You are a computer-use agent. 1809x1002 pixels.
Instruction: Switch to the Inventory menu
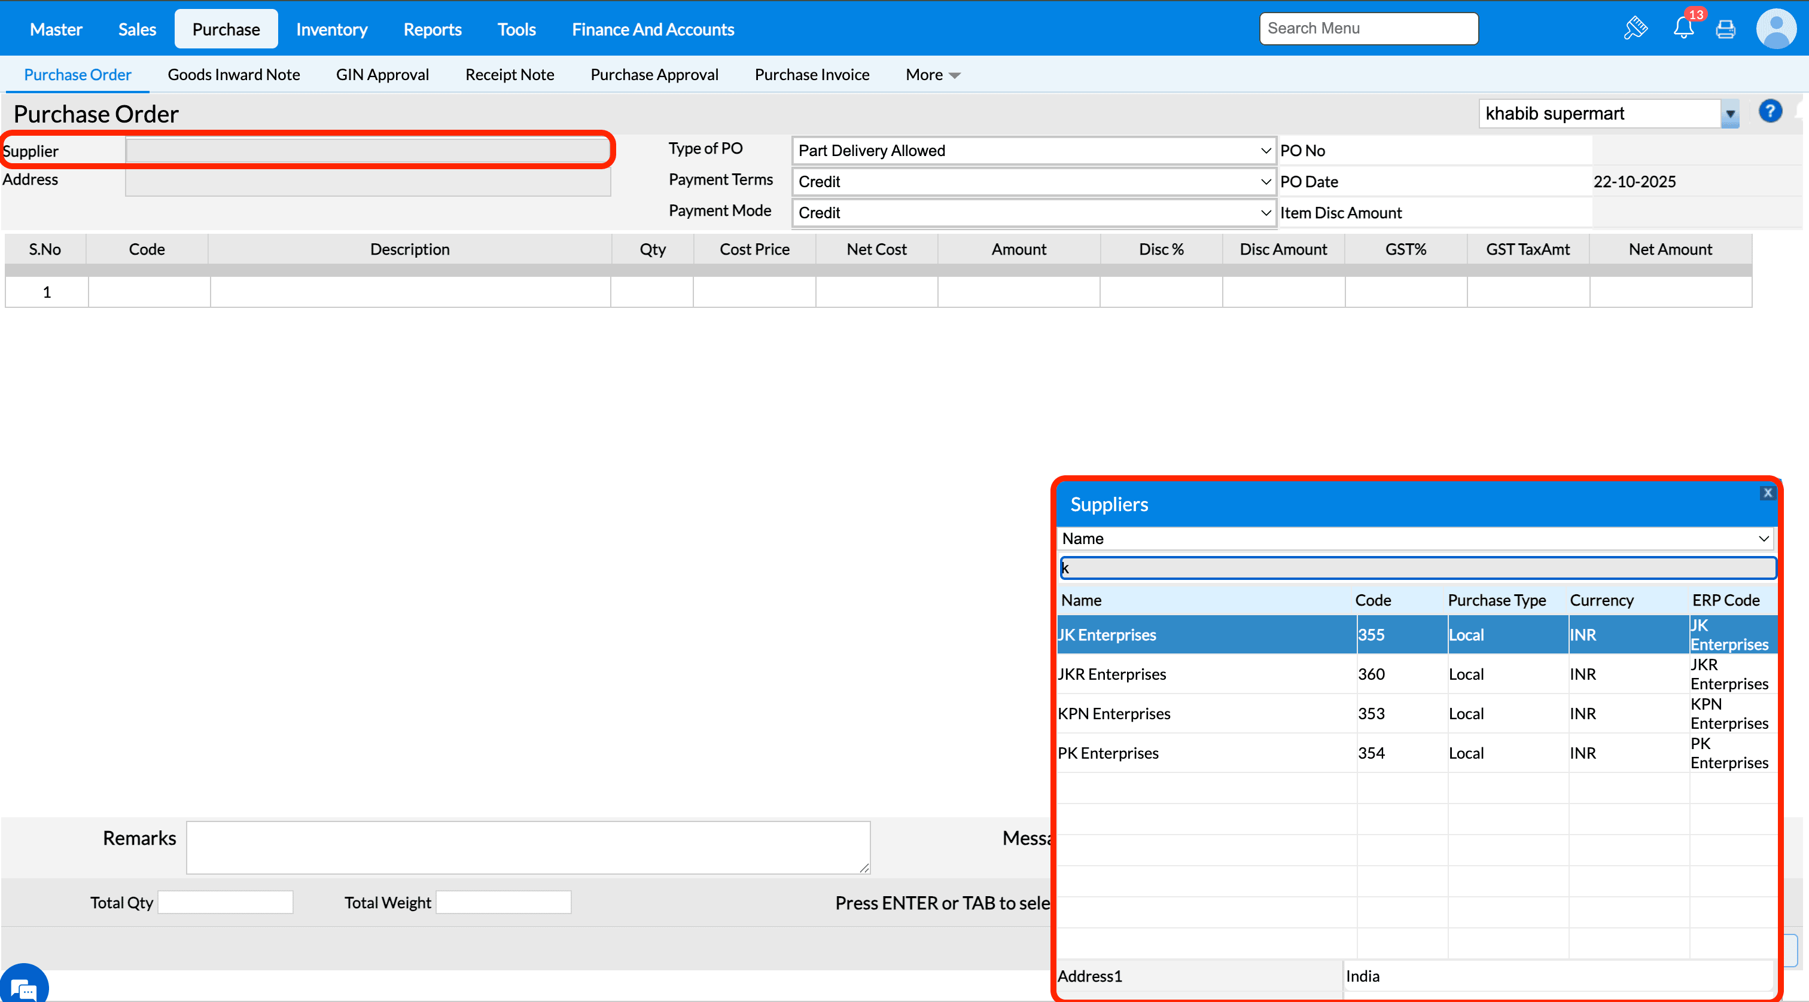coord(331,29)
